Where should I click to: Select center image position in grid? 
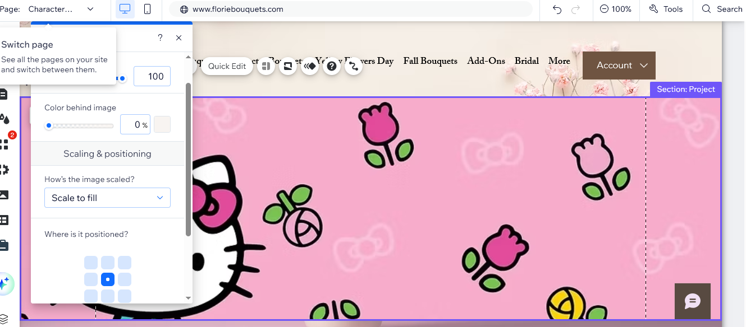pyautogui.click(x=108, y=279)
